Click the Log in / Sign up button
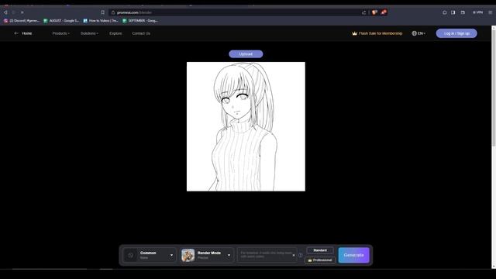Image resolution: width=496 pixels, height=279 pixels. coord(456,33)
